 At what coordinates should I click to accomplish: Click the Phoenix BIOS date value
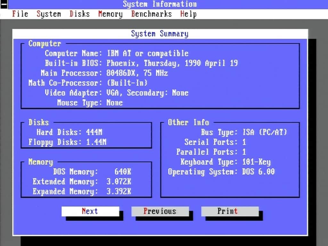[x=172, y=63]
